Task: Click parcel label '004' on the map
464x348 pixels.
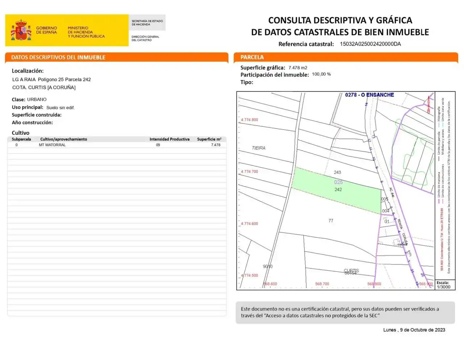Action: (386, 211)
